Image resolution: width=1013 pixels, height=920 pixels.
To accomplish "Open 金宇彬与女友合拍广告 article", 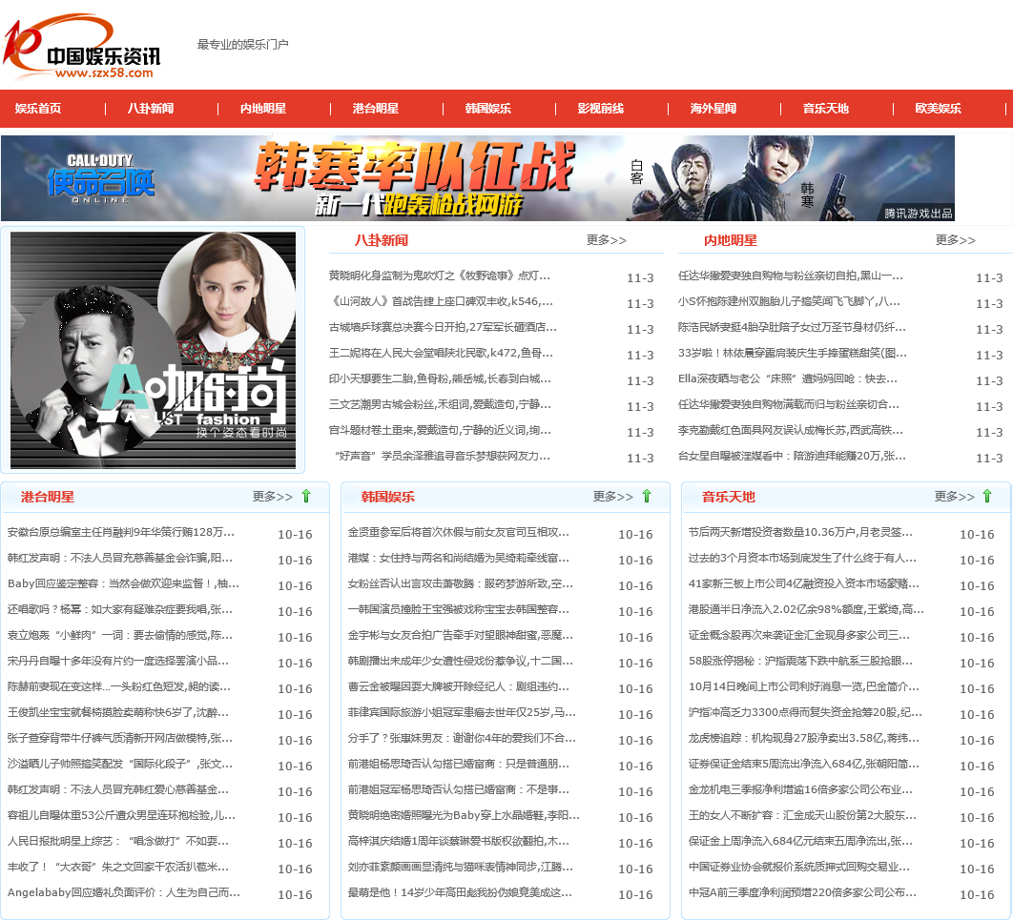I will point(460,636).
